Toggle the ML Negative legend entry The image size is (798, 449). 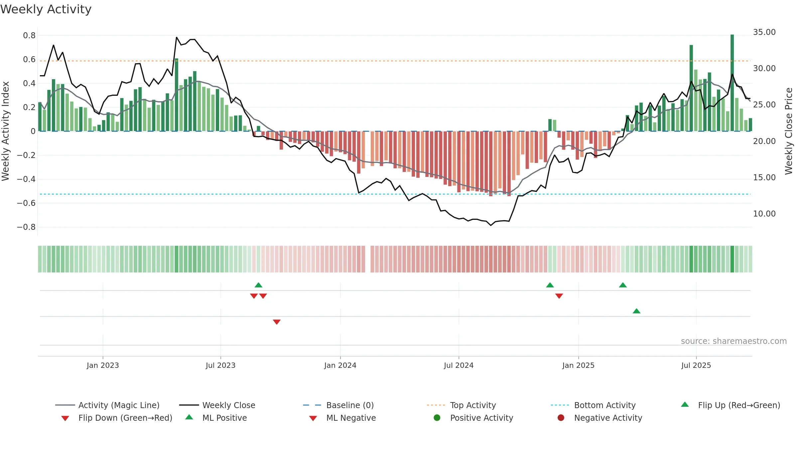click(342, 418)
